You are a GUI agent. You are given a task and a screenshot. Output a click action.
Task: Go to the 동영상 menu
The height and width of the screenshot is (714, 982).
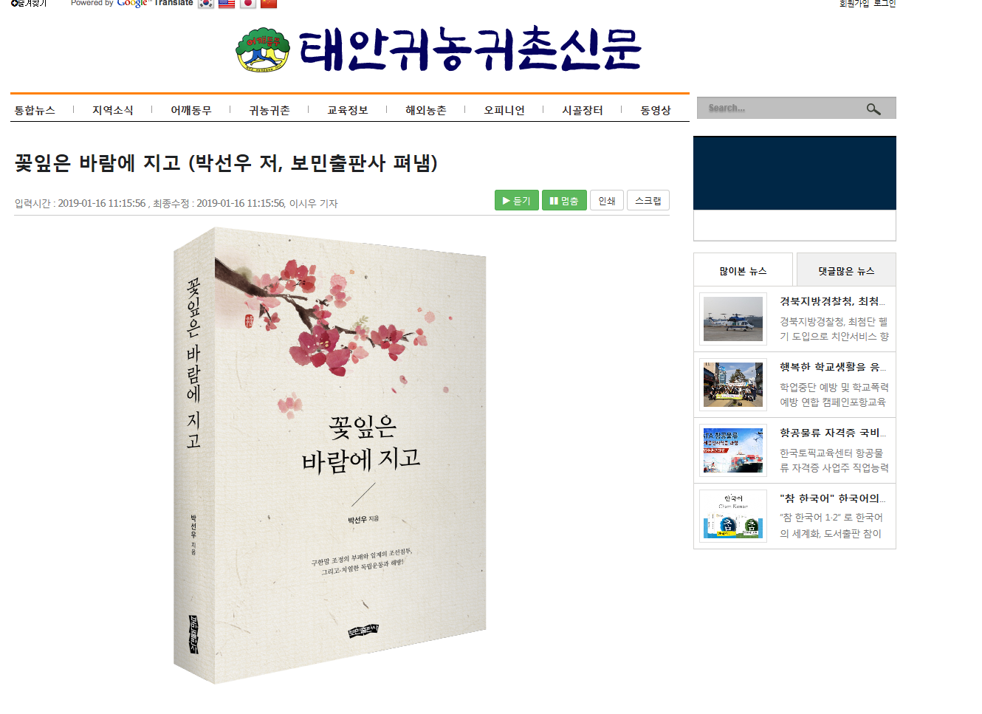pos(656,110)
